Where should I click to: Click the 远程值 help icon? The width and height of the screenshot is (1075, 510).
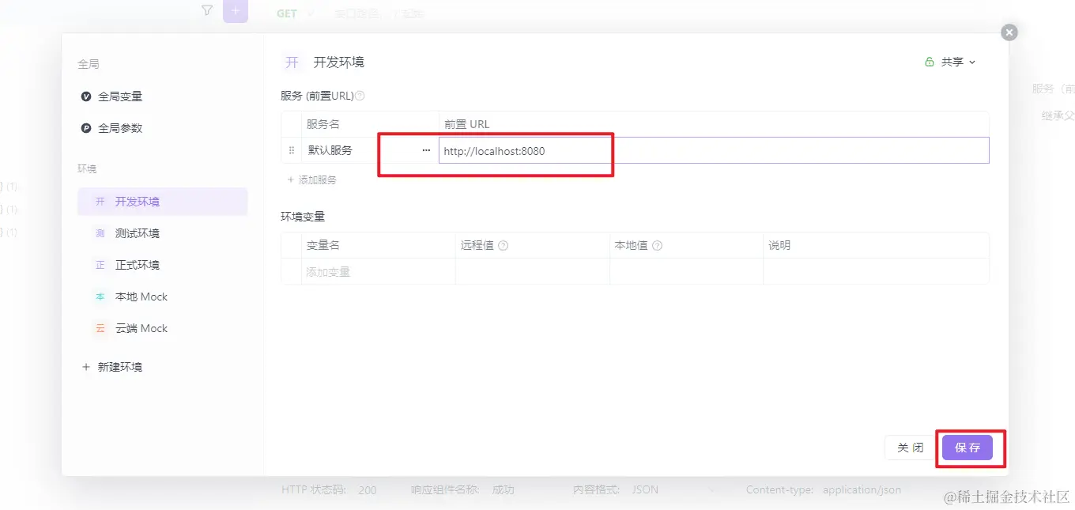(504, 246)
